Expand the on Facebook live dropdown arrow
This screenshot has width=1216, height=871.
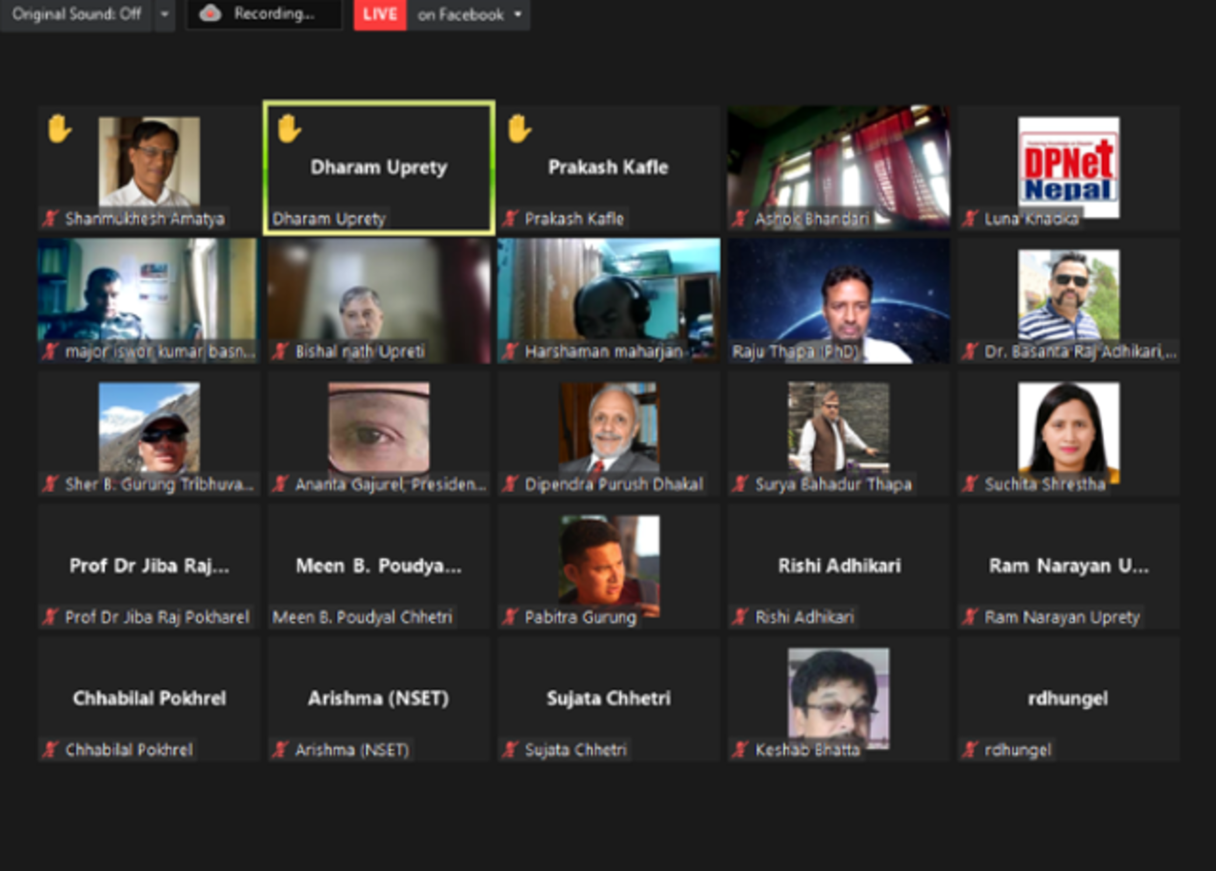tap(517, 14)
